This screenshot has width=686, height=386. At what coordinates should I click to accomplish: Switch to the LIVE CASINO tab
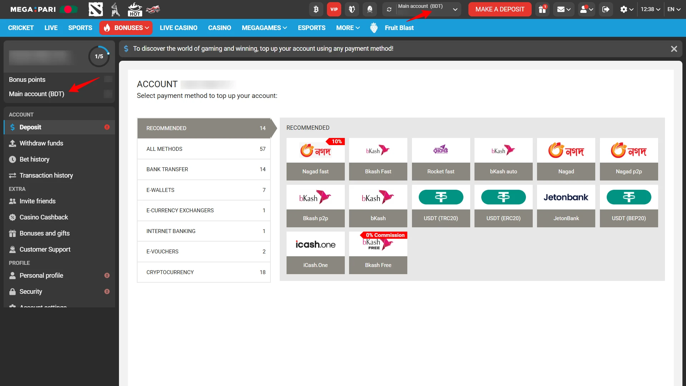178,28
